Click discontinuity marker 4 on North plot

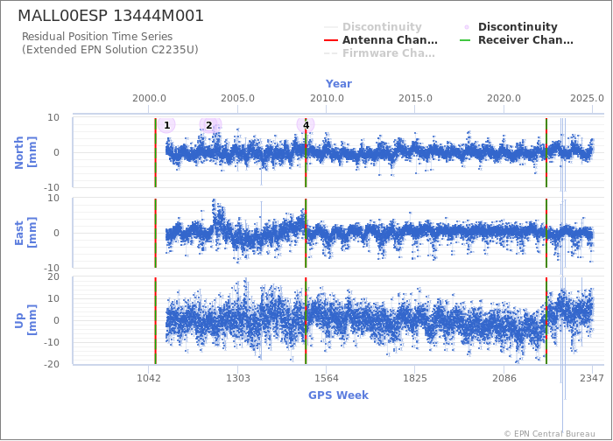[x=306, y=125]
